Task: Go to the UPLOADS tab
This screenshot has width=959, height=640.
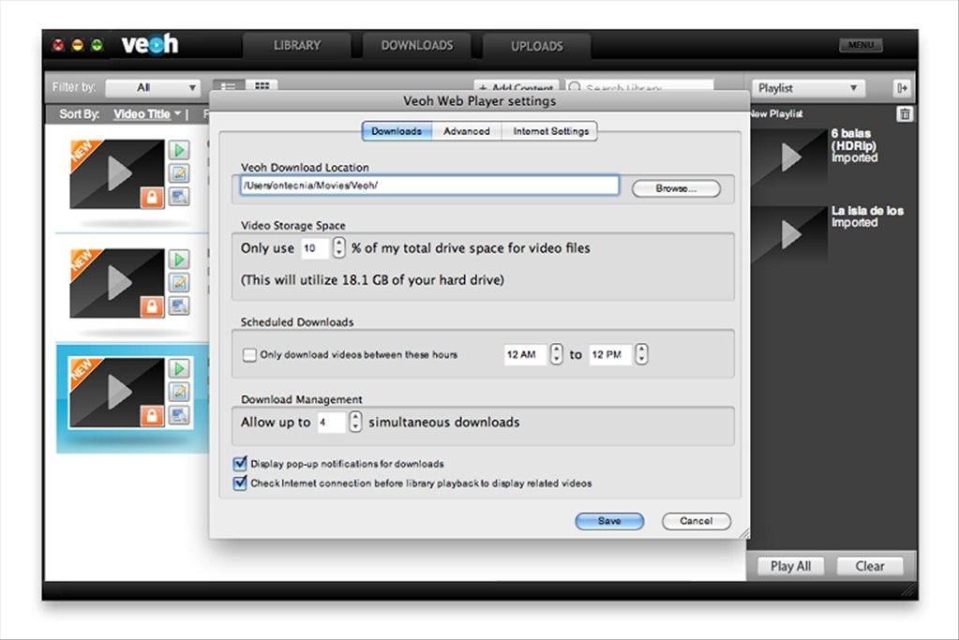Action: pos(537,47)
